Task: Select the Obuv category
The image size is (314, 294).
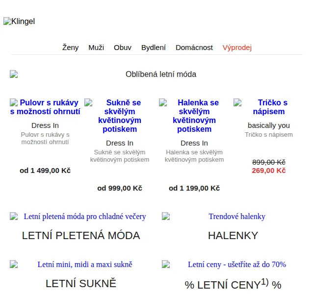Action: click(x=123, y=48)
